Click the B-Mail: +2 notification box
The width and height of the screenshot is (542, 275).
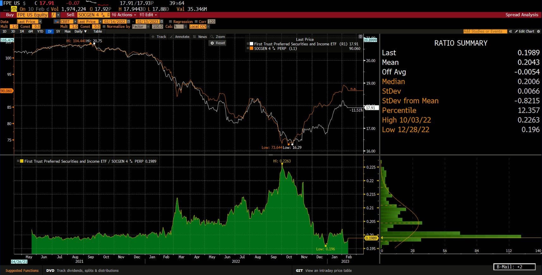tap(514, 267)
